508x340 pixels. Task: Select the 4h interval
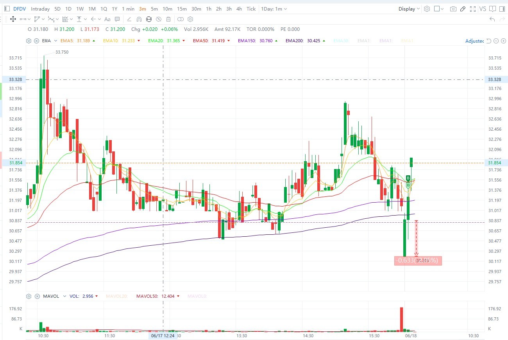click(239, 9)
